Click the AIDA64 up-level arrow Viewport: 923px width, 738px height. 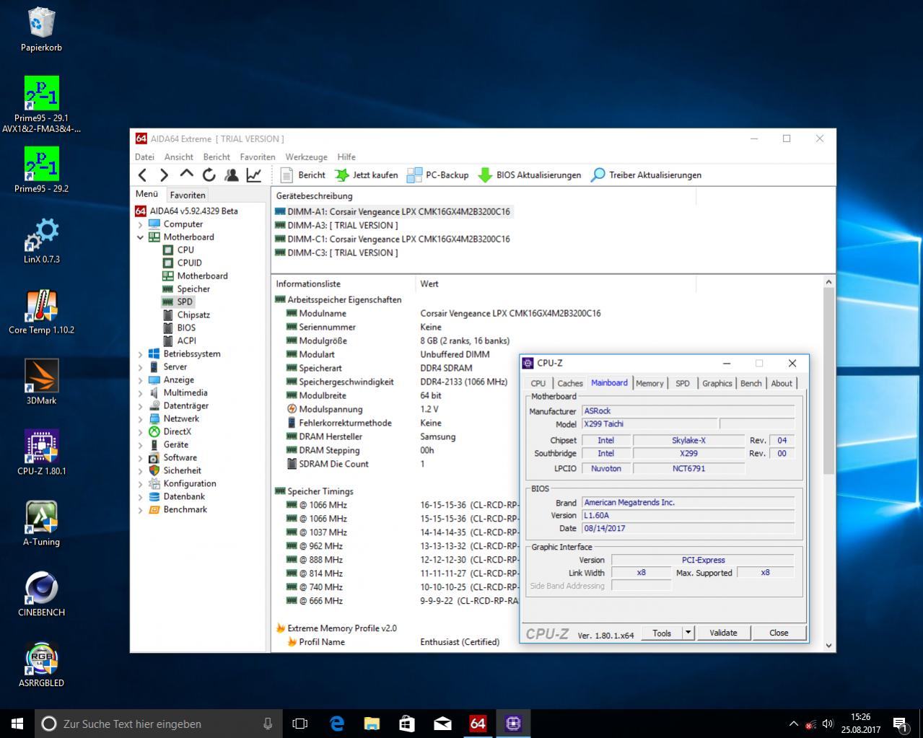(187, 174)
